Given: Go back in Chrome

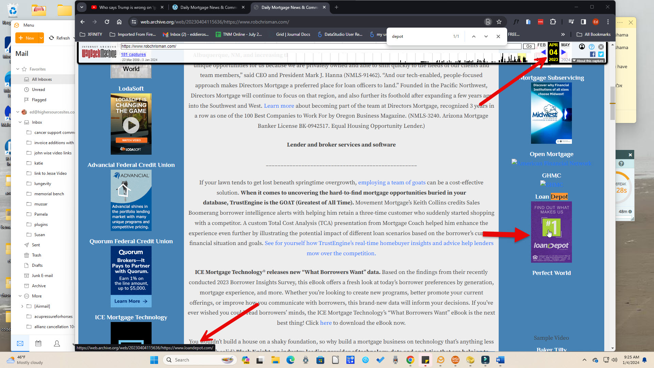Looking at the screenshot, I should coord(82,22).
